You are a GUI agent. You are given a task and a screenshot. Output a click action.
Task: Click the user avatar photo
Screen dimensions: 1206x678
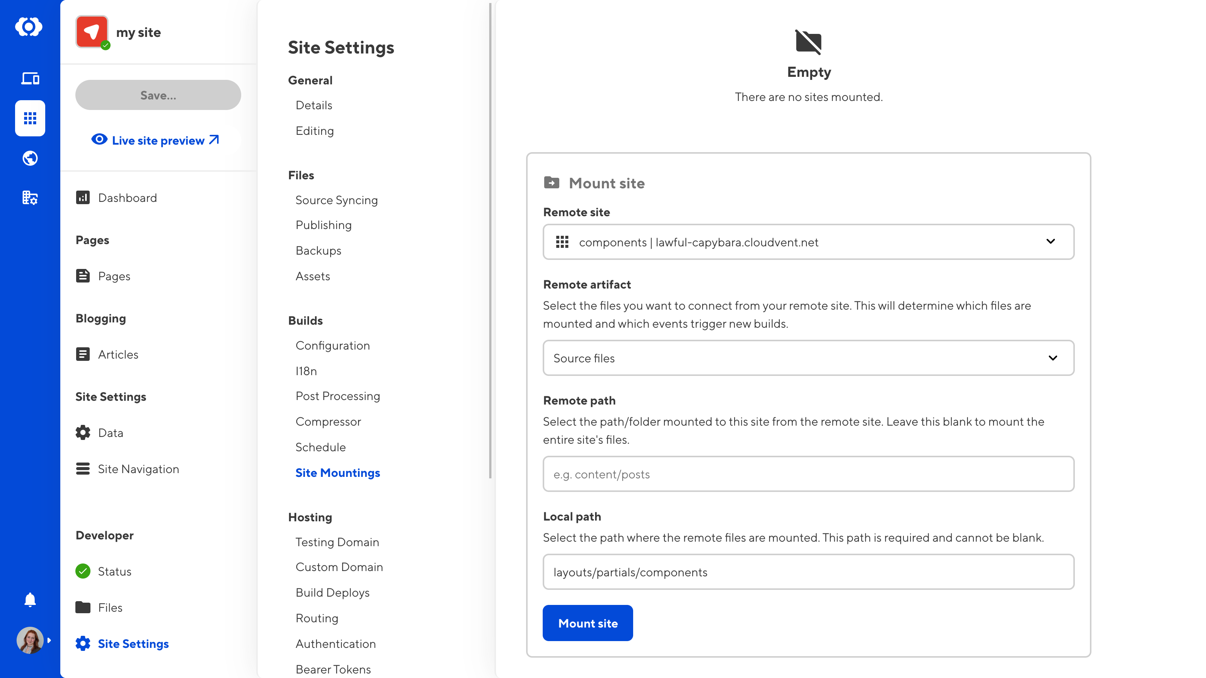pos(29,640)
